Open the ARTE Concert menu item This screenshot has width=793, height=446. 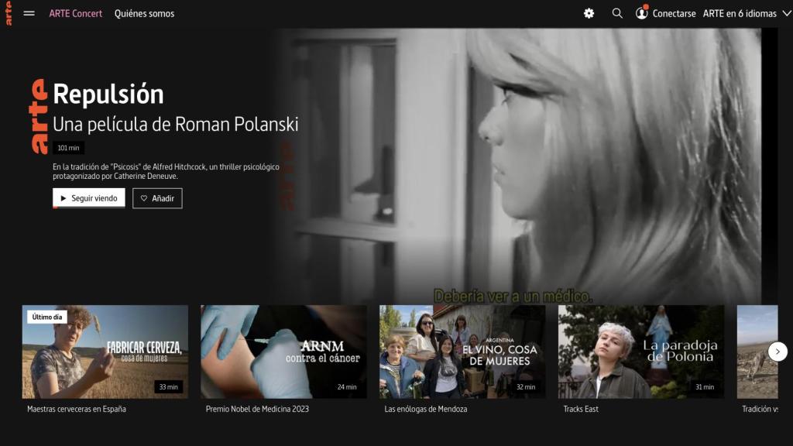click(x=76, y=13)
